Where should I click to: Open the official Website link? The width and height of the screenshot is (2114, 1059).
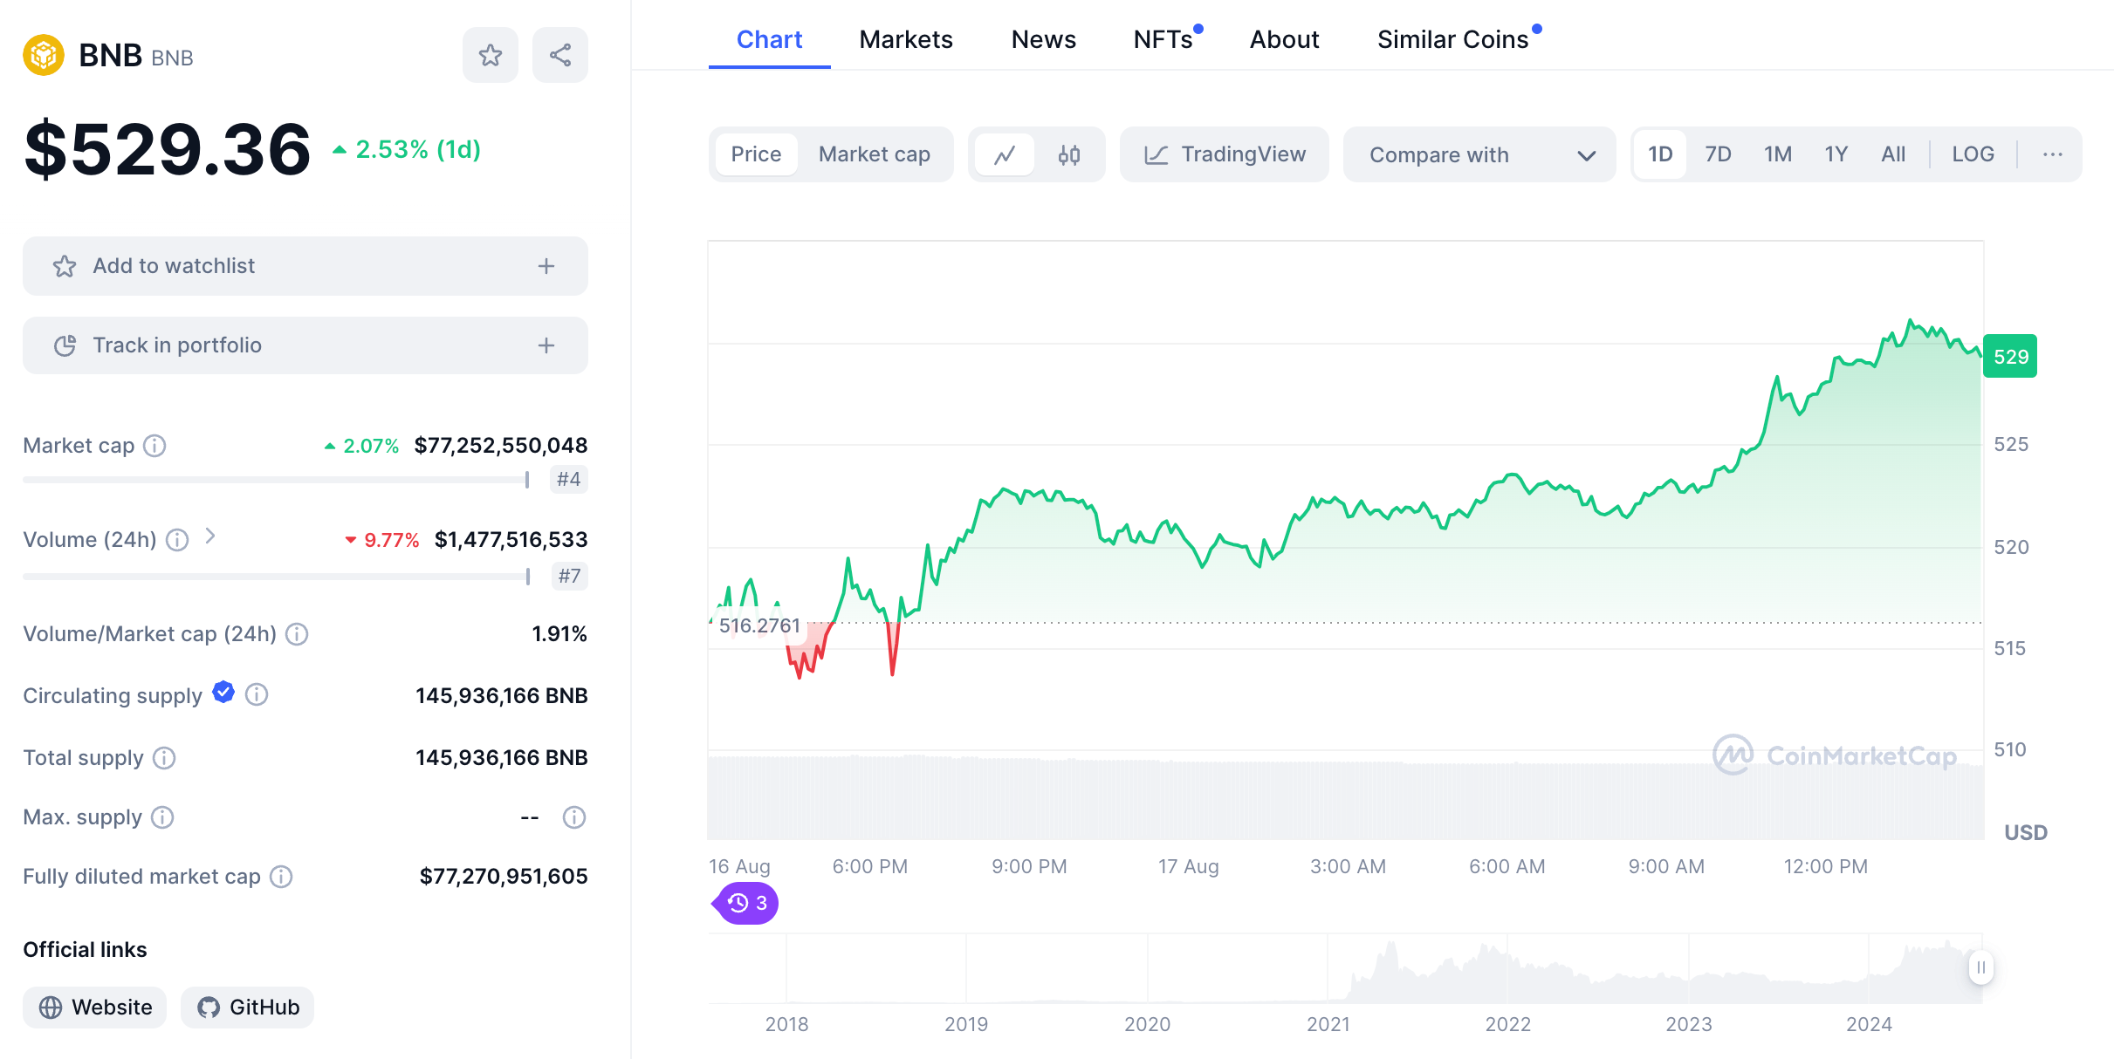(x=94, y=1008)
